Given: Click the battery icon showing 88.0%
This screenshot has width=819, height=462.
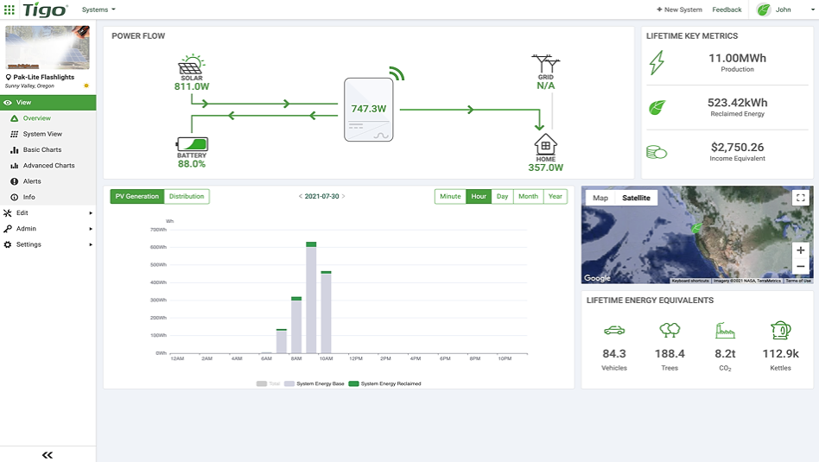Looking at the screenshot, I should pyautogui.click(x=192, y=144).
